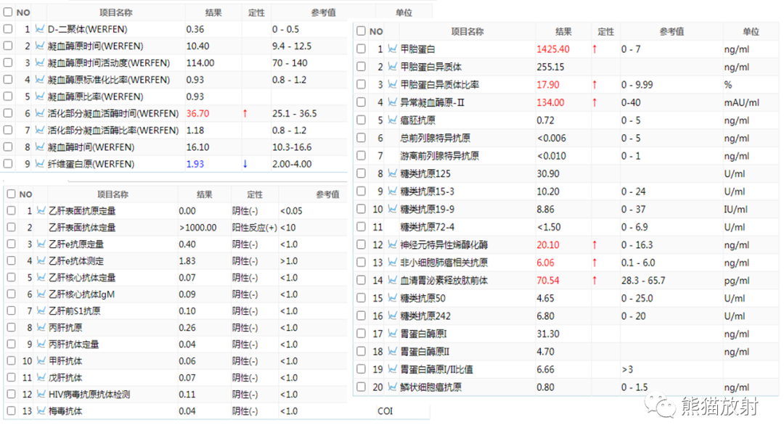Tick select-all checkbox in hepatitis table header
784x441 pixels.
11,194
